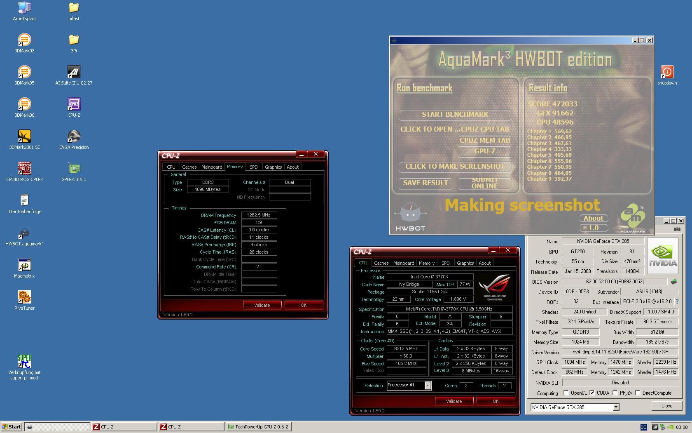Switch to SPD tab in Memory CPU-Z window
This screenshot has height=433, width=692.
click(253, 167)
